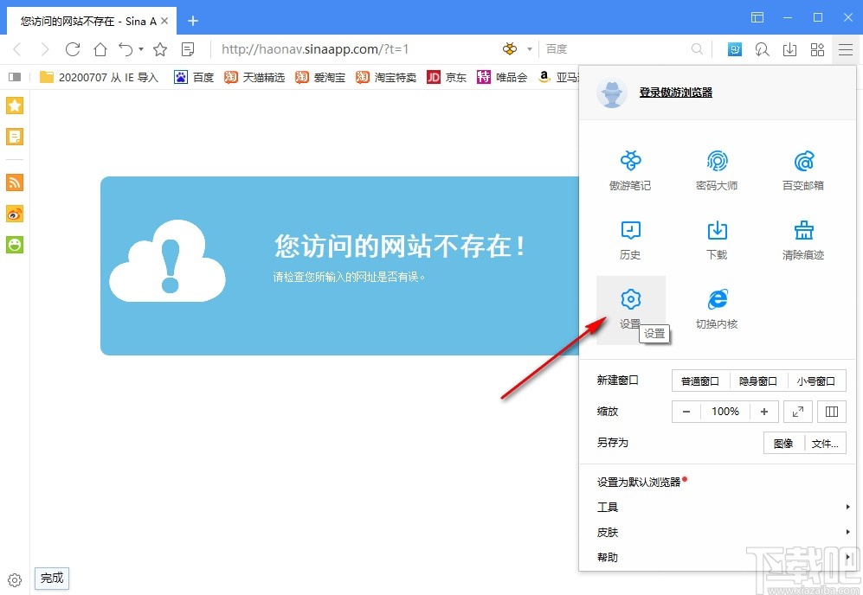This screenshot has width=863, height=595.
Task: Toggle full screen mode button
Action: (798, 412)
